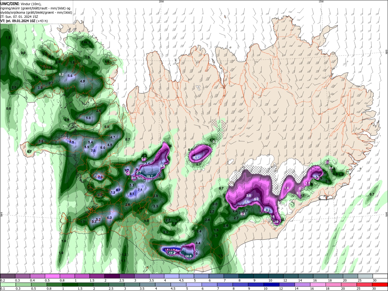Click the 8.1 precipitation value on map
Image resolution: width=388 pixels, height=291 pixels.
[x=132, y=194]
